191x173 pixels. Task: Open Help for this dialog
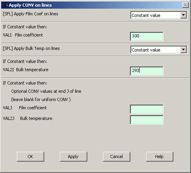(159, 156)
